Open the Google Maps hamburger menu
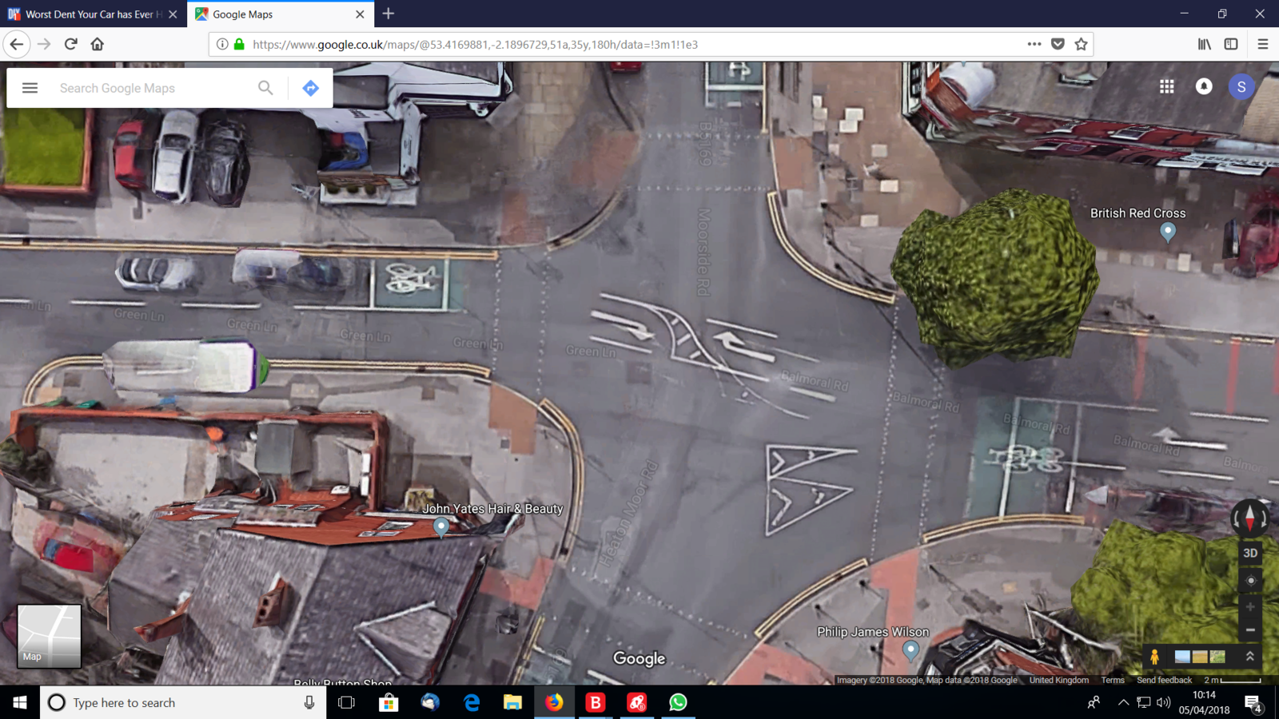The width and height of the screenshot is (1279, 719). pyautogui.click(x=30, y=88)
